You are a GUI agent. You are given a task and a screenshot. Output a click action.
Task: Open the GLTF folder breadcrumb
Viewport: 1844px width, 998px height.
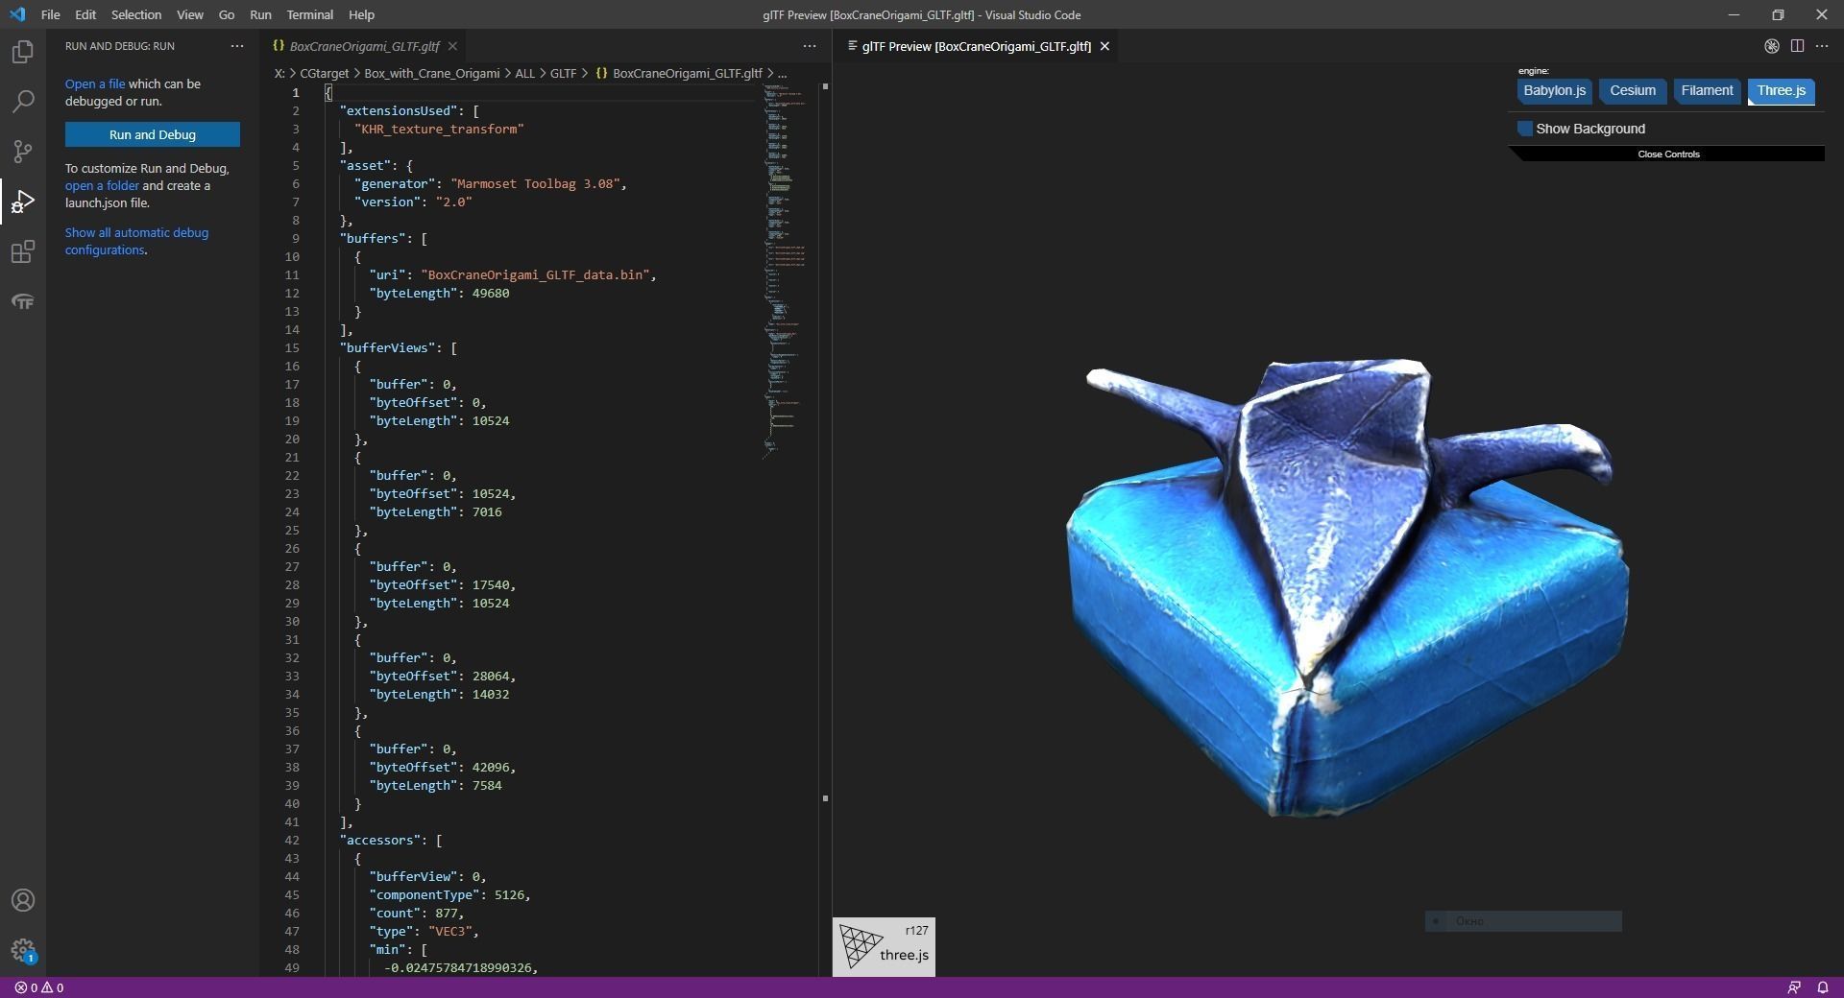point(564,73)
